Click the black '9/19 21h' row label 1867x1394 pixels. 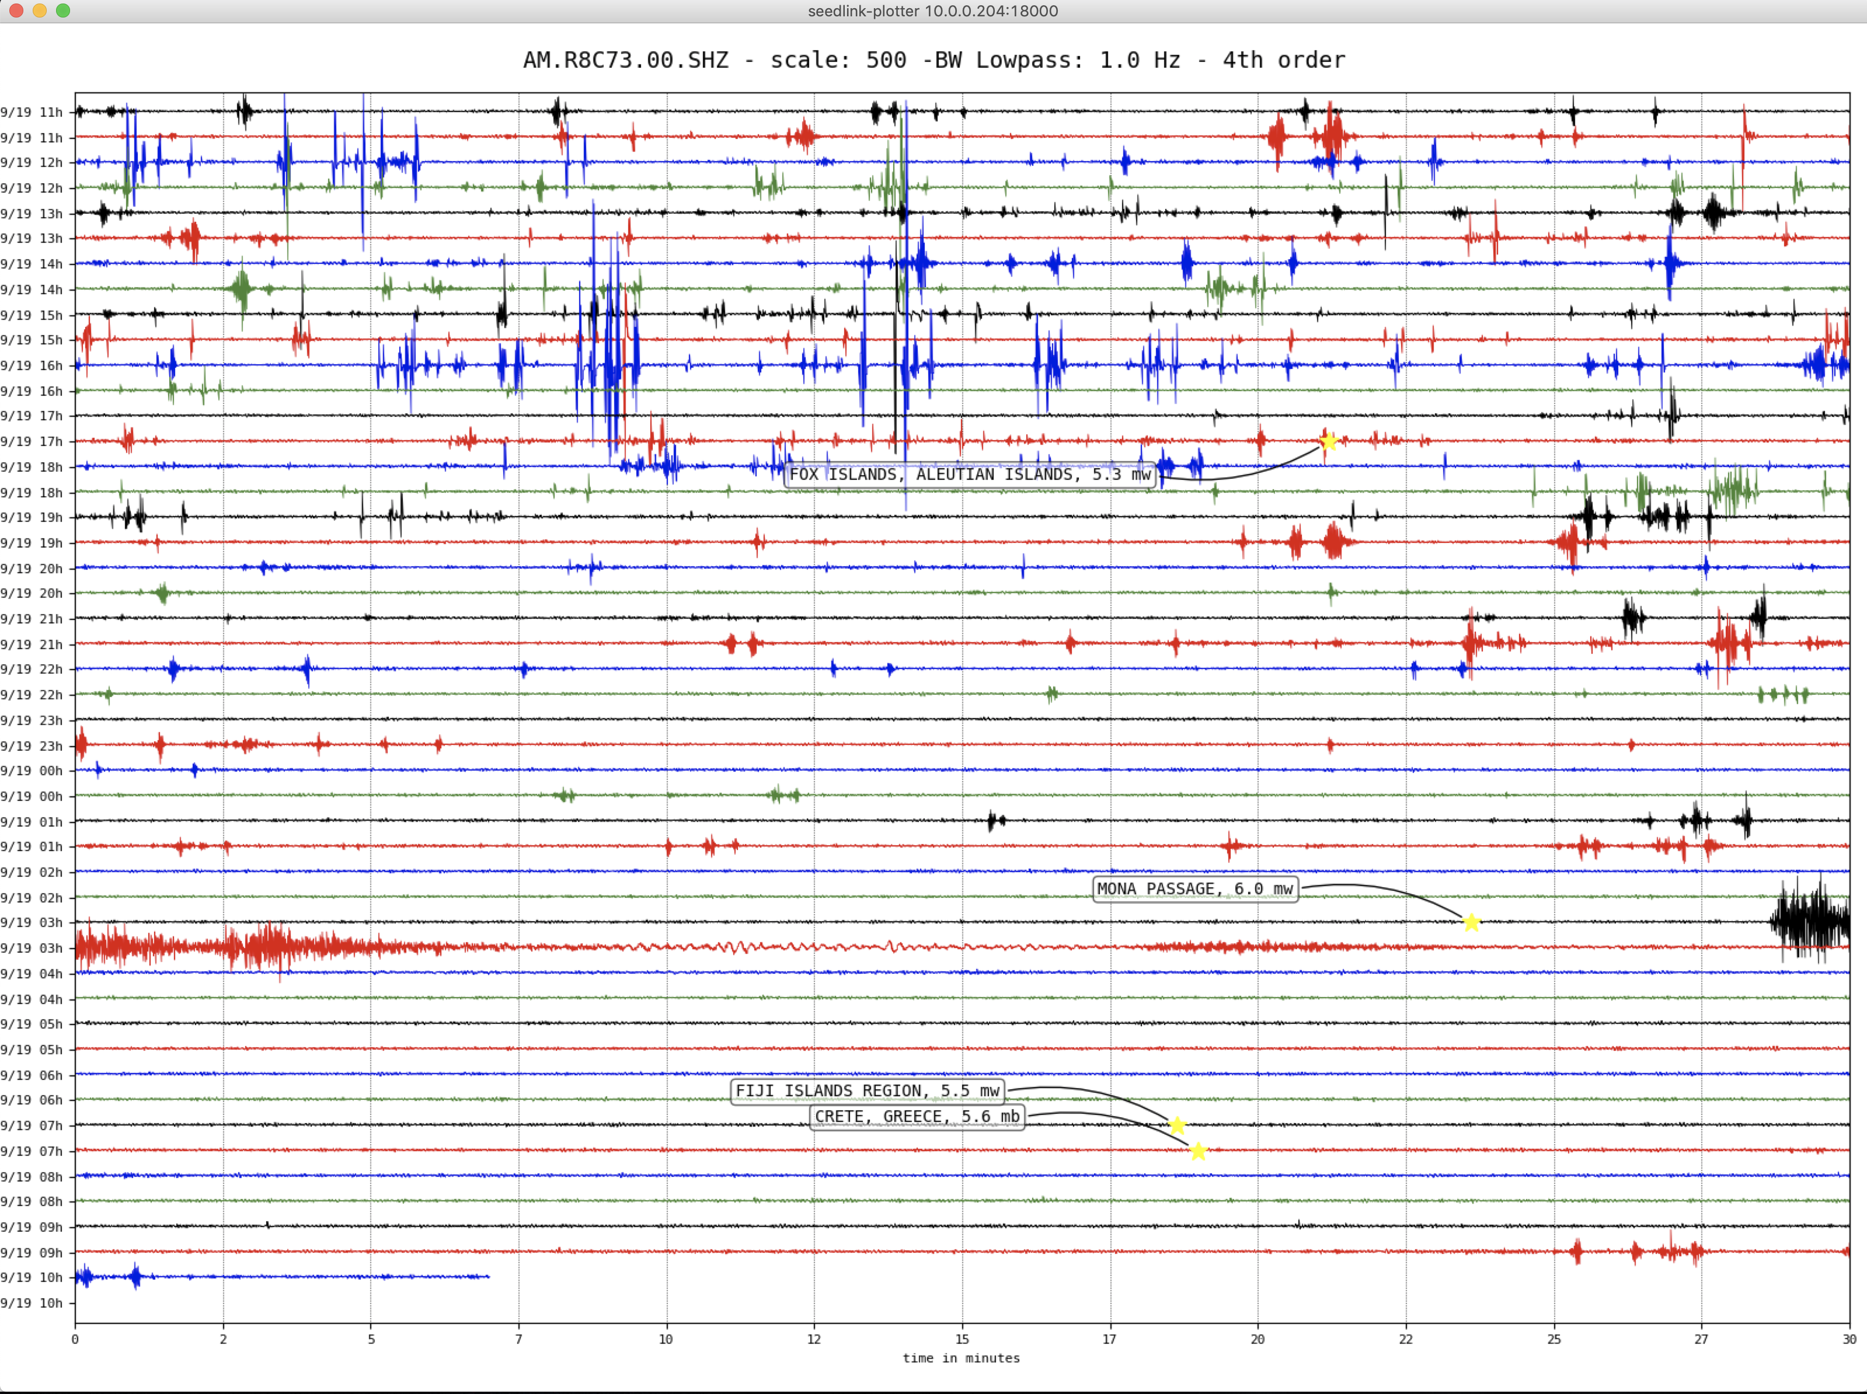click(32, 619)
